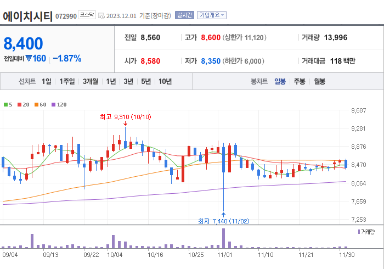Click the 8,470 price axis label
This screenshot has width=384, height=269.
[x=359, y=165]
